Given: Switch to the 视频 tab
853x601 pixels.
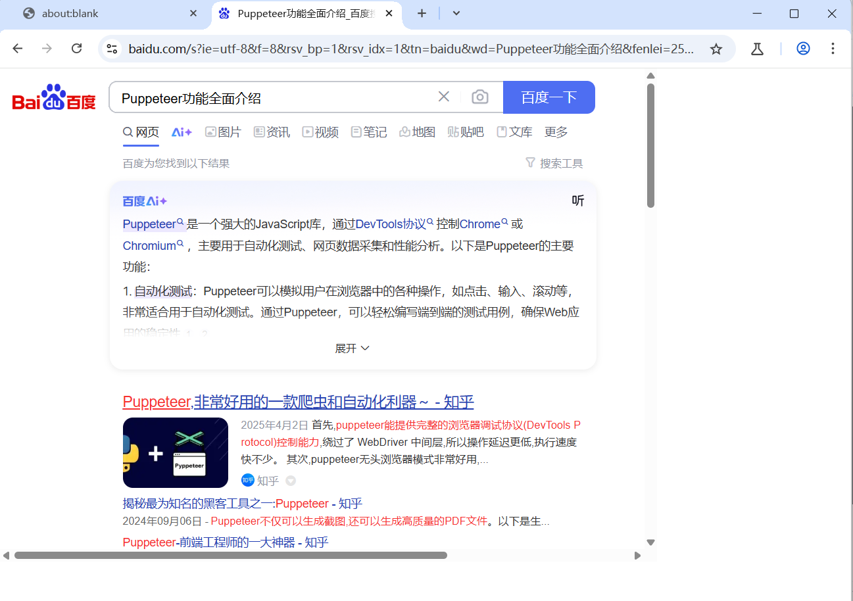Looking at the screenshot, I should (320, 132).
